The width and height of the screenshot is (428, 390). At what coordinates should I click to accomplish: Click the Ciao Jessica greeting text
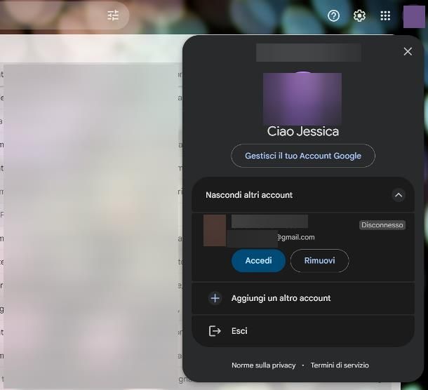(303, 131)
